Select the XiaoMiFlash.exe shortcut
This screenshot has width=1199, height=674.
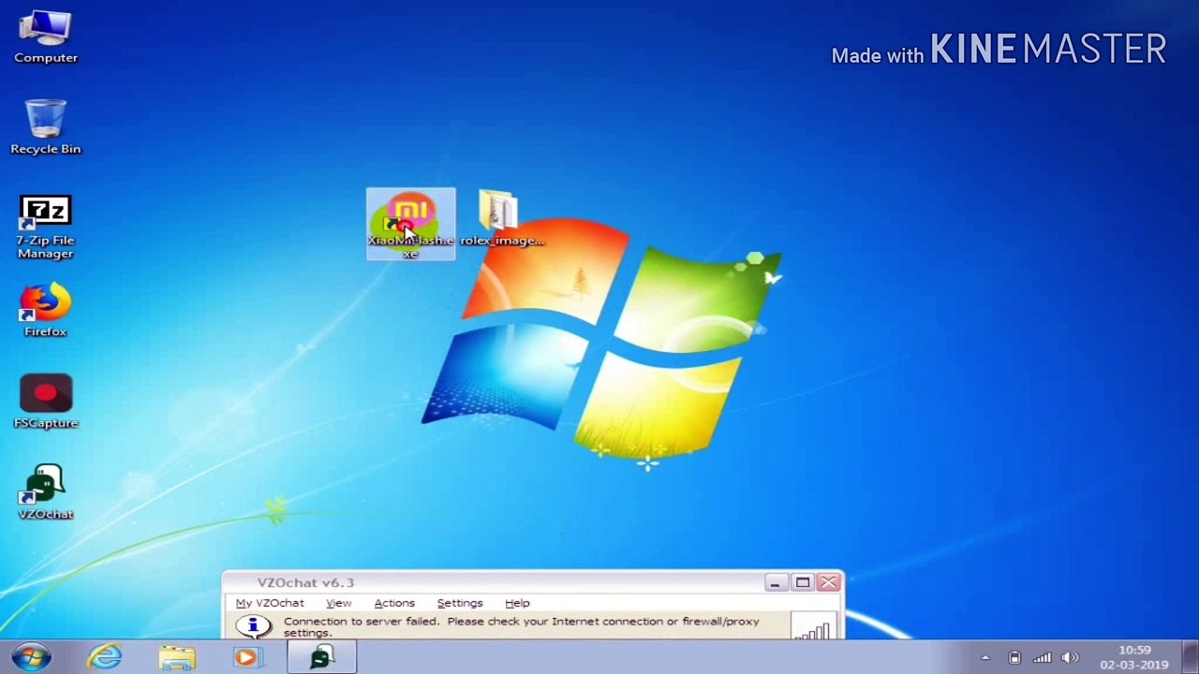410,225
